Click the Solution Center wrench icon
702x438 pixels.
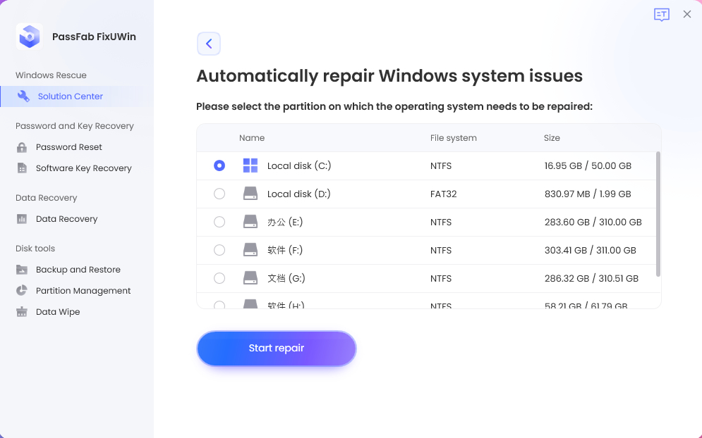click(23, 96)
